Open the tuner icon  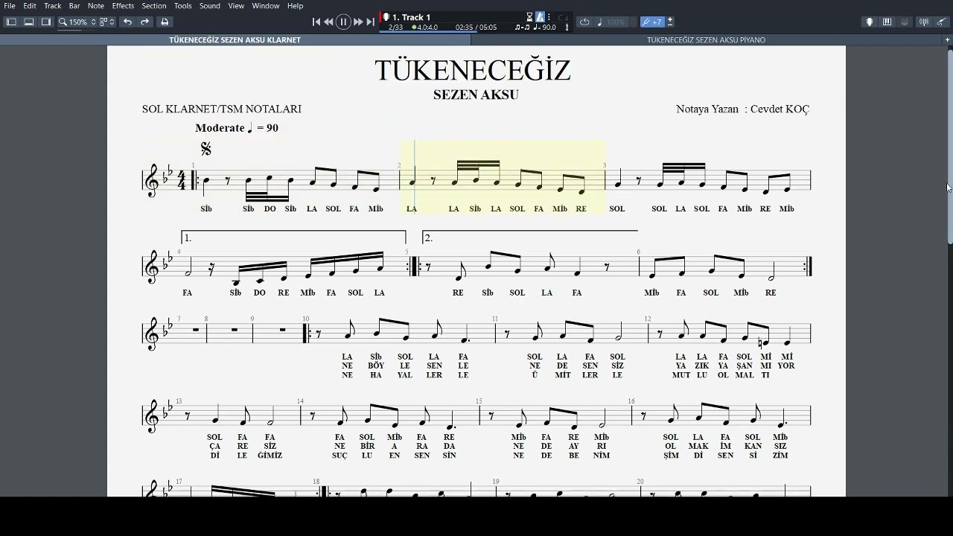[x=925, y=22]
